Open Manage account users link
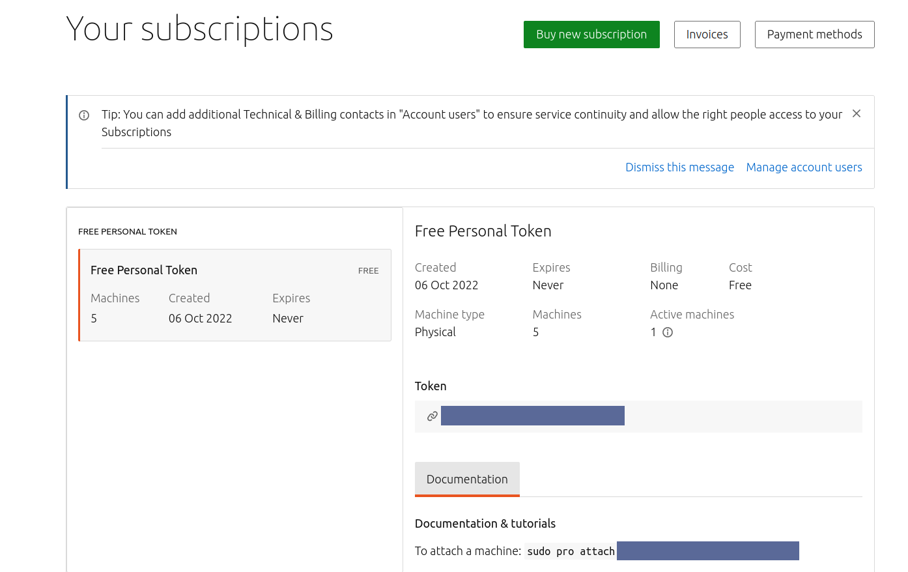Image resolution: width=908 pixels, height=572 pixels. (x=804, y=167)
